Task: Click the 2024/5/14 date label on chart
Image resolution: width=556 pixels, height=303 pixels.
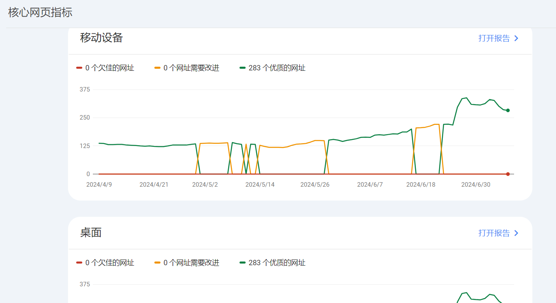Action: pos(260,185)
